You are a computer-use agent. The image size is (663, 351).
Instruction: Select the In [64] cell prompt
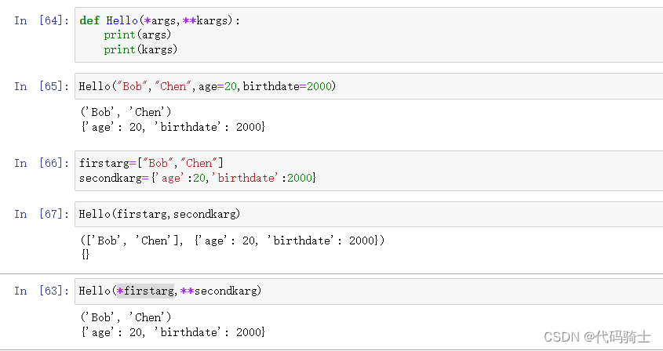coord(42,20)
